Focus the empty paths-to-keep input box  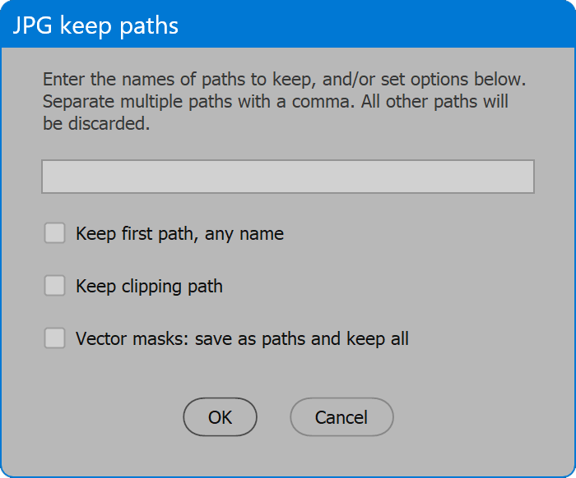pyautogui.click(x=287, y=177)
